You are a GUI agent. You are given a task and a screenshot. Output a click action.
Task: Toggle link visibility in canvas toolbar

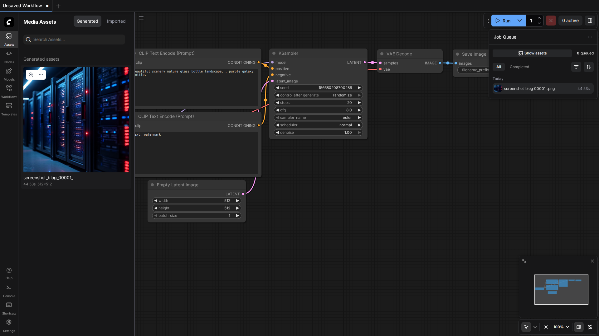[x=590, y=327]
